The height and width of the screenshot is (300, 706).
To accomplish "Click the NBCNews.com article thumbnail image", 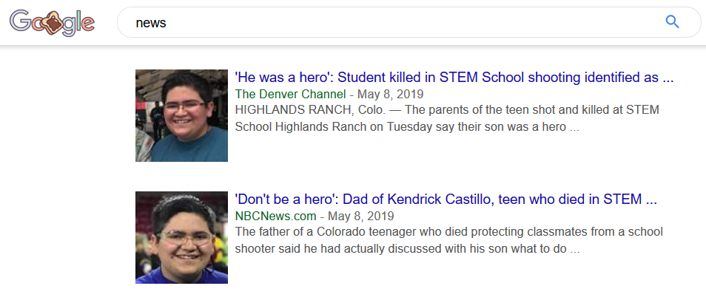I will coord(181,237).
